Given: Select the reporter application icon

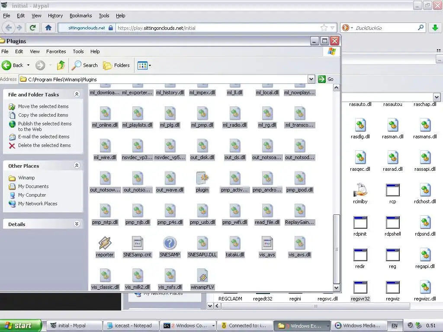Looking at the screenshot, I should tap(105, 243).
